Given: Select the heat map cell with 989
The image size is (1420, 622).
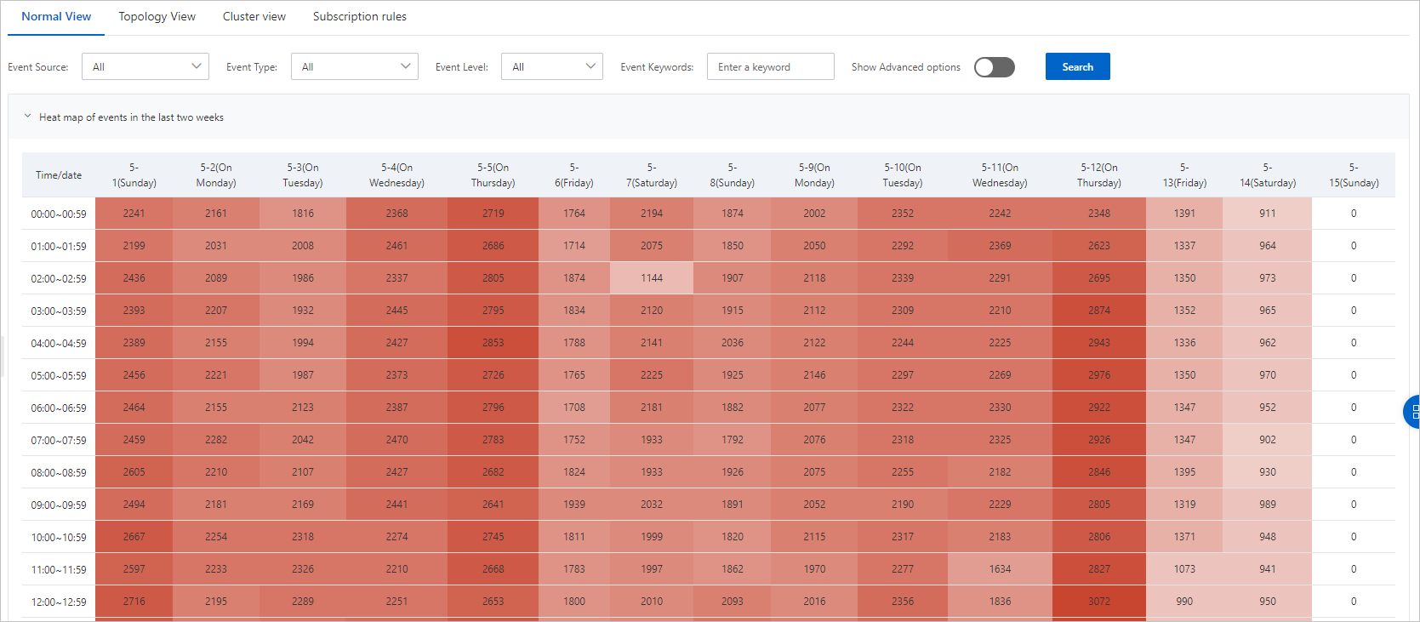Looking at the screenshot, I should 1268,505.
